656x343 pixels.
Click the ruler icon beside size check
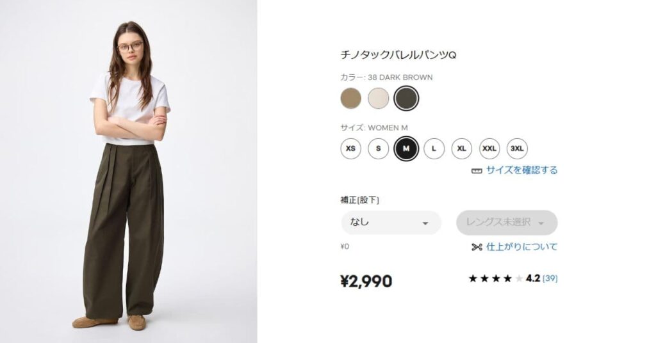477,171
